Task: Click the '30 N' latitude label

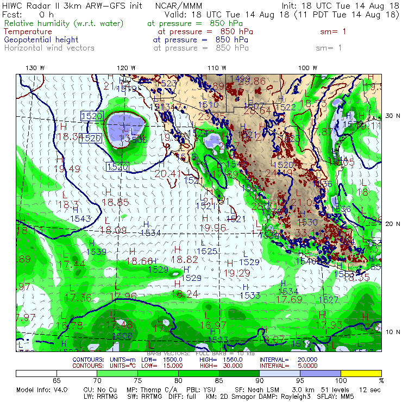Action: (393, 116)
